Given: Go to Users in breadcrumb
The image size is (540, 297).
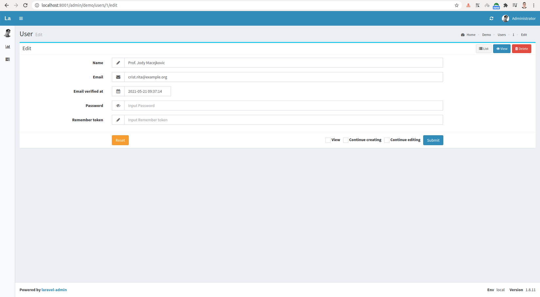Looking at the screenshot, I should point(502,35).
